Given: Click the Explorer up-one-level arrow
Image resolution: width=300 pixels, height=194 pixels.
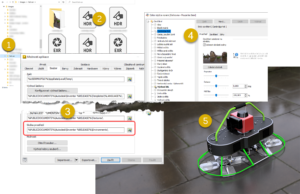Looking at the screenshot, I should [x=13, y=2].
